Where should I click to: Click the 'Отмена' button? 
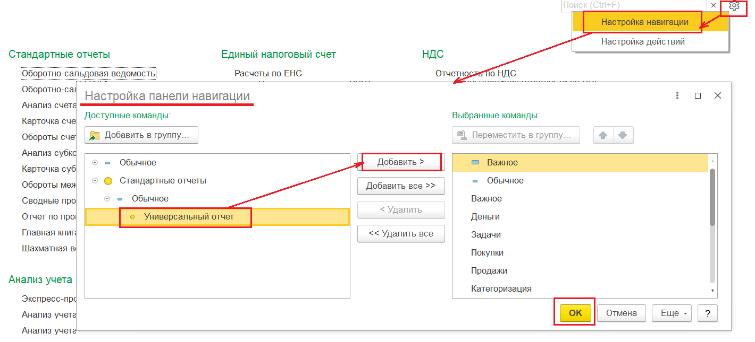point(621,313)
